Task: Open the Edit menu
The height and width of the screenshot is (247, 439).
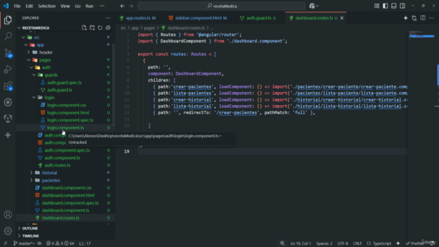Action: click(29, 6)
